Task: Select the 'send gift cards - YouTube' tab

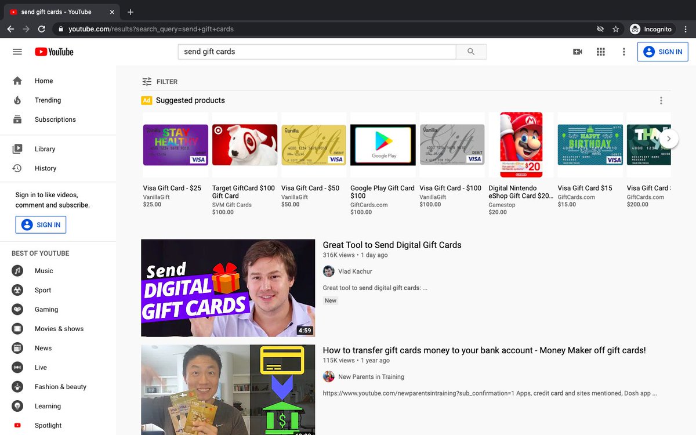Action: point(61,12)
